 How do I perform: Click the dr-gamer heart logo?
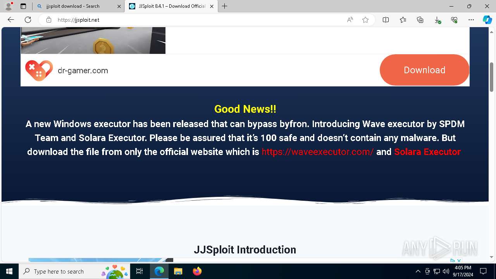click(x=39, y=71)
